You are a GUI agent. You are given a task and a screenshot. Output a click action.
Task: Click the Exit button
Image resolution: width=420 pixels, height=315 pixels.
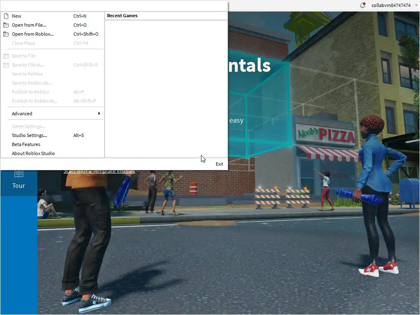pyautogui.click(x=219, y=164)
